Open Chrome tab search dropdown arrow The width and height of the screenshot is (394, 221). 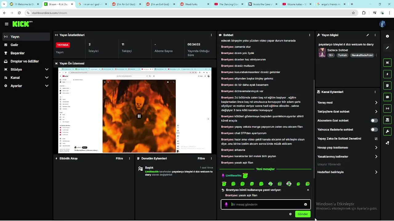point(4,4)
